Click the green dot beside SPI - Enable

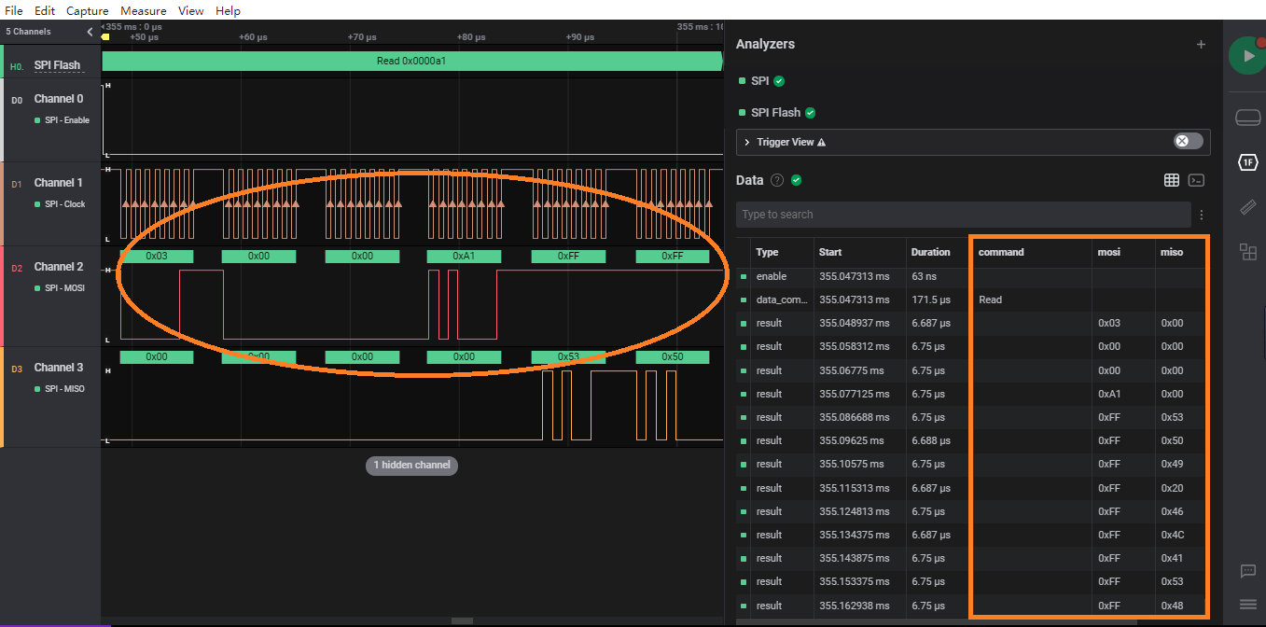coord(37,120)
